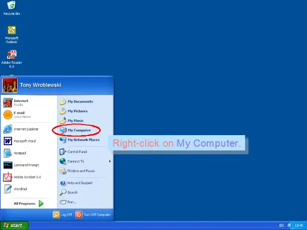This screenshot has height=230, width=307.
Task: Click EN language indicator in taskbar
Action: point(282,226)
